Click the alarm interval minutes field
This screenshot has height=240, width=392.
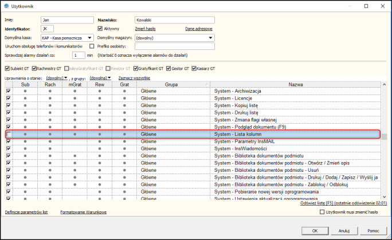pyautogui.click(x=79, y=55)
